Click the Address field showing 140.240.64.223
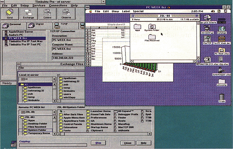The height and width of the screenshot is (149, 233). (68, 58)
